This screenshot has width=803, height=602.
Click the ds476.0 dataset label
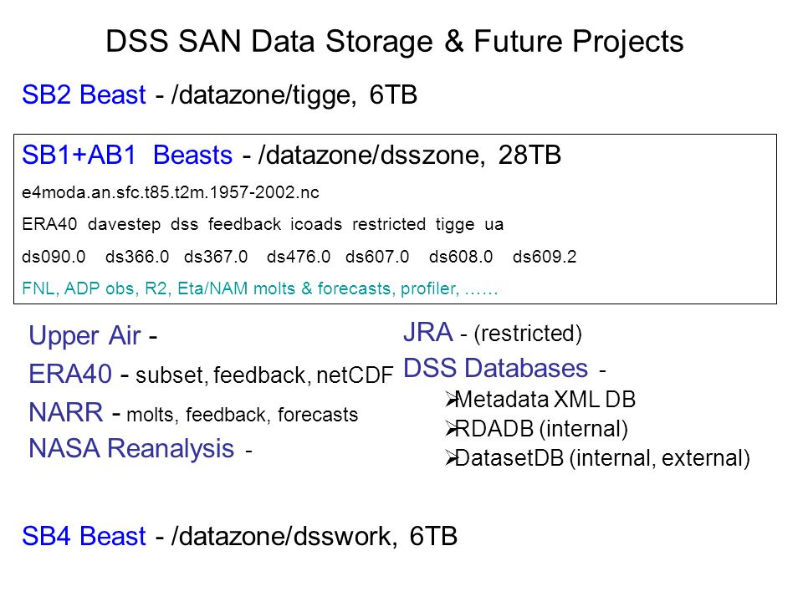click(299, 257)
